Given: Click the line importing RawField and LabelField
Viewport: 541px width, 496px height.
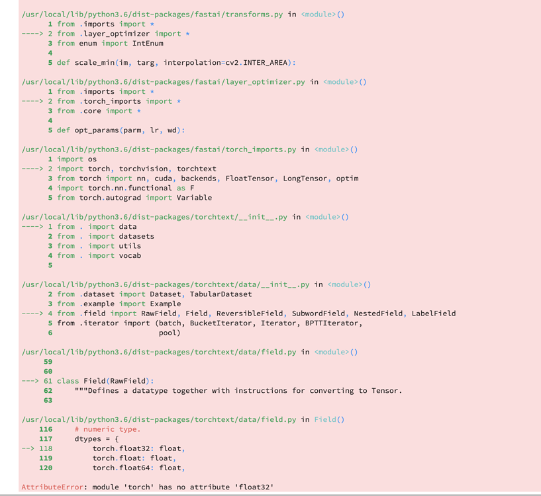Looking at the screenshot, I should pos(256,313).
